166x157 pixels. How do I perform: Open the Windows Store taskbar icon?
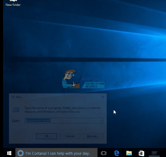point(141,153)
